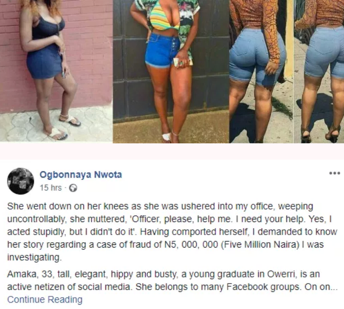Click the blank strip beneath the photos
344x309 pixels.
[x=172, y=152]
